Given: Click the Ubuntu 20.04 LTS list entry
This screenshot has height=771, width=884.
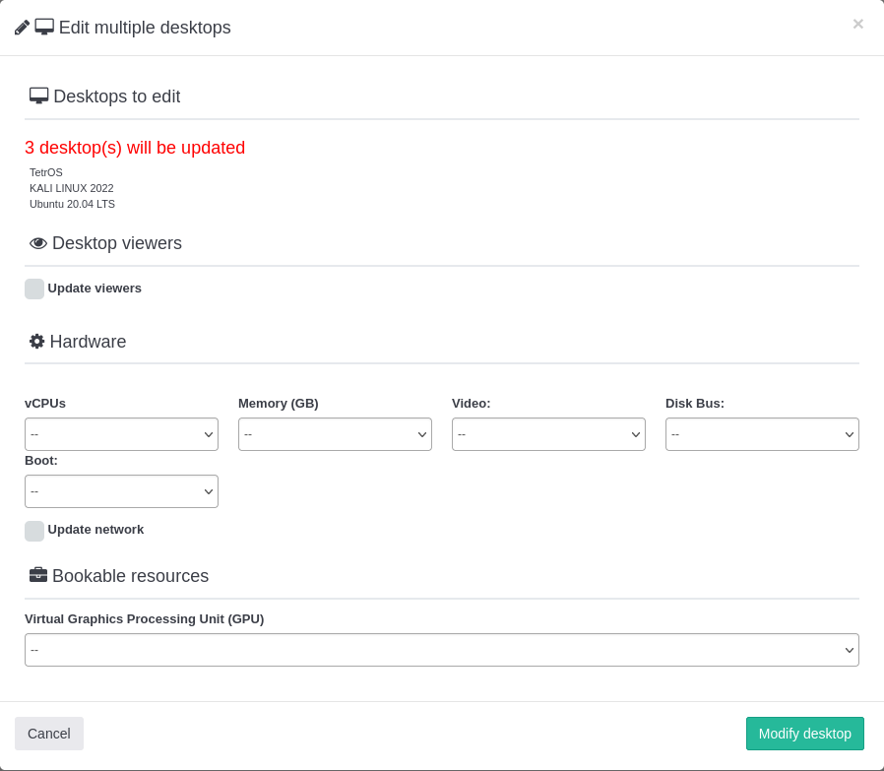Looking at the screenshot, I should point(73,204).
